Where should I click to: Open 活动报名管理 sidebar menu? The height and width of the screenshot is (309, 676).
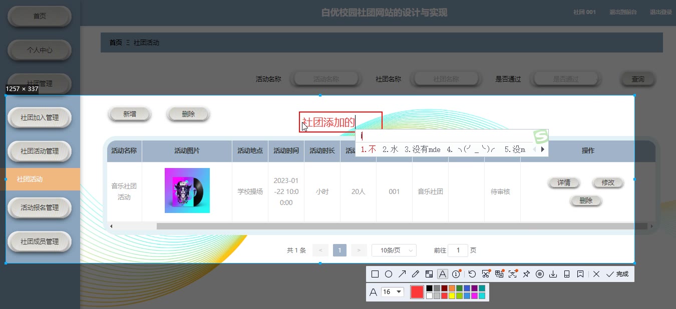(40, 207)
